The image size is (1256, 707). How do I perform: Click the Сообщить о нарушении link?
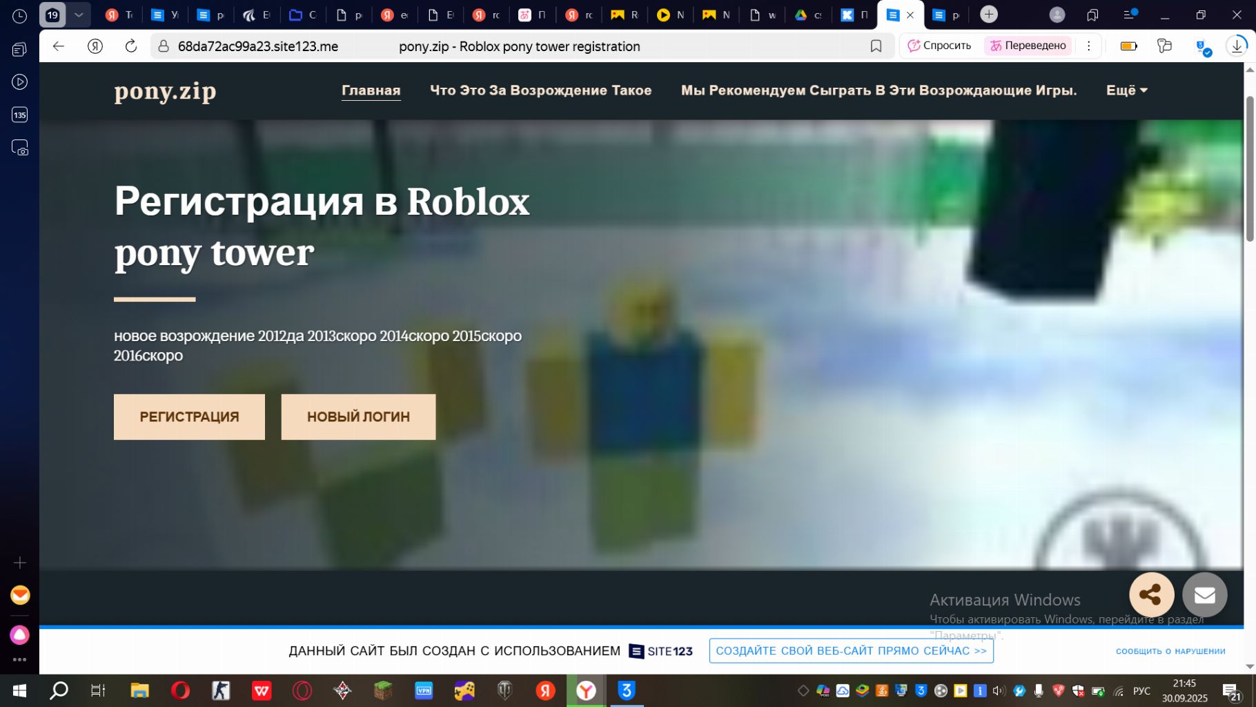click(x=1170, y=651)
